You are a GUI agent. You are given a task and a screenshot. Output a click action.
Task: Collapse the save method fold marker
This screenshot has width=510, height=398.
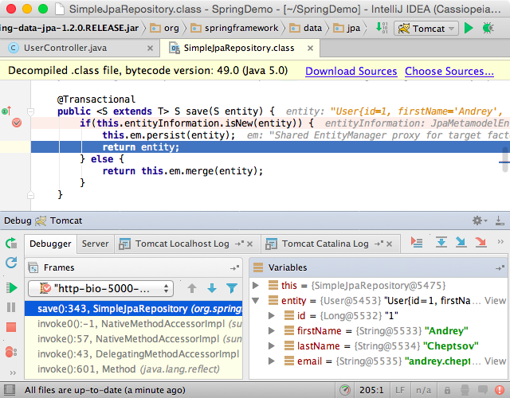pyautogui.click(x=30, y=112)
